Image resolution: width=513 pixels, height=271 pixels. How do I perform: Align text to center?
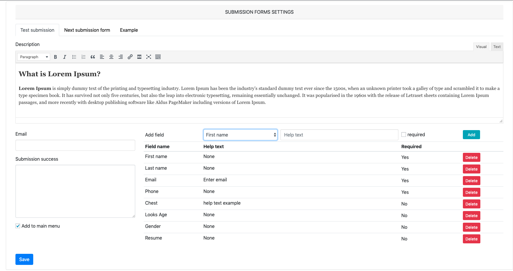click(111, 57)
